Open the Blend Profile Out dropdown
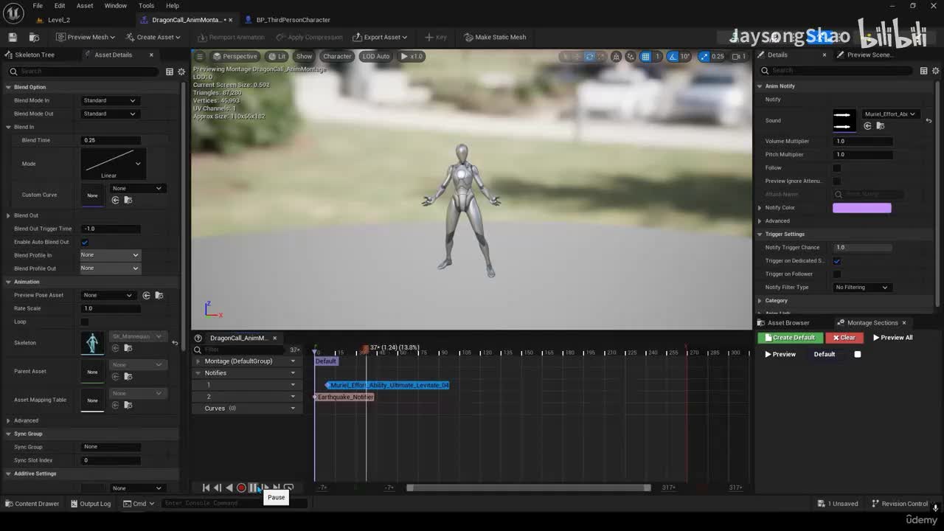Viewport: 944px width, 531px height. pyautogui.click(x=110, y=268)
